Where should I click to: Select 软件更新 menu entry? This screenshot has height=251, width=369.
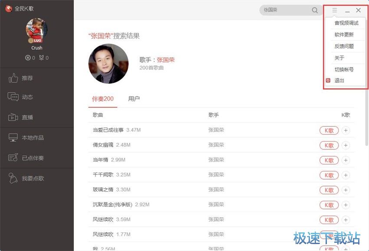coord(344,35)
